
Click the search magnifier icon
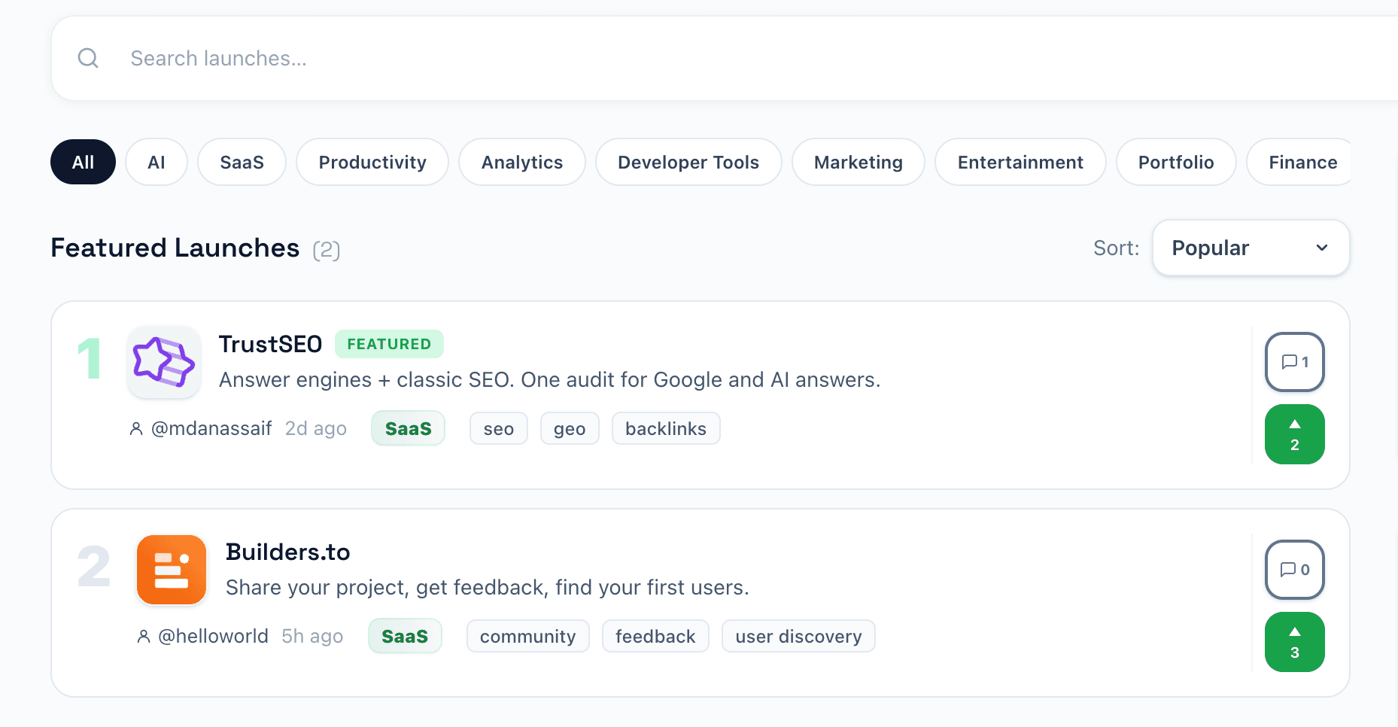coord(88,58)
